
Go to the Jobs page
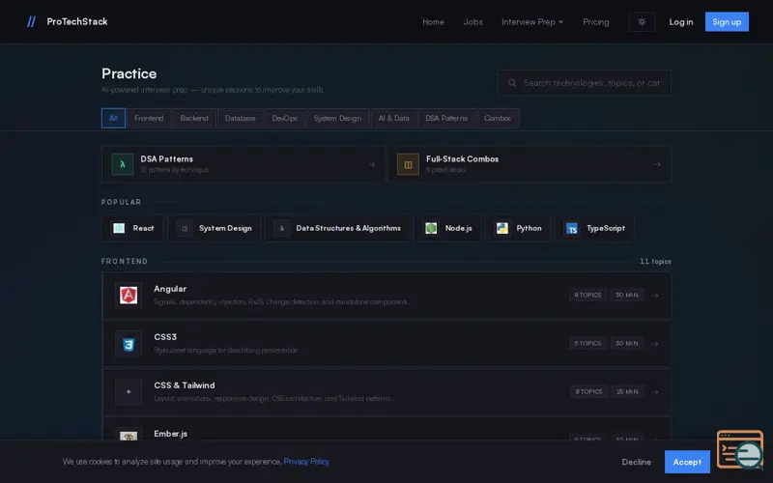click(472, 21)
